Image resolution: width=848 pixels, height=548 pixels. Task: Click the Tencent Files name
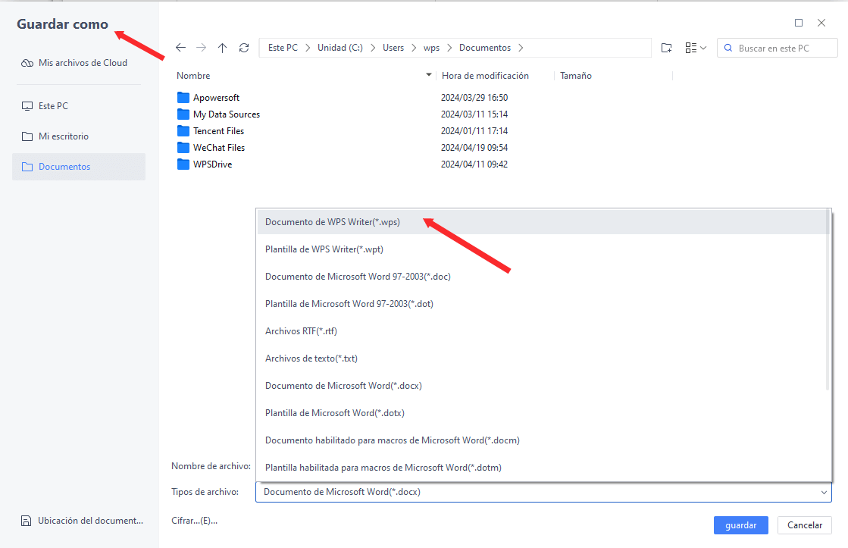[218, 131]
